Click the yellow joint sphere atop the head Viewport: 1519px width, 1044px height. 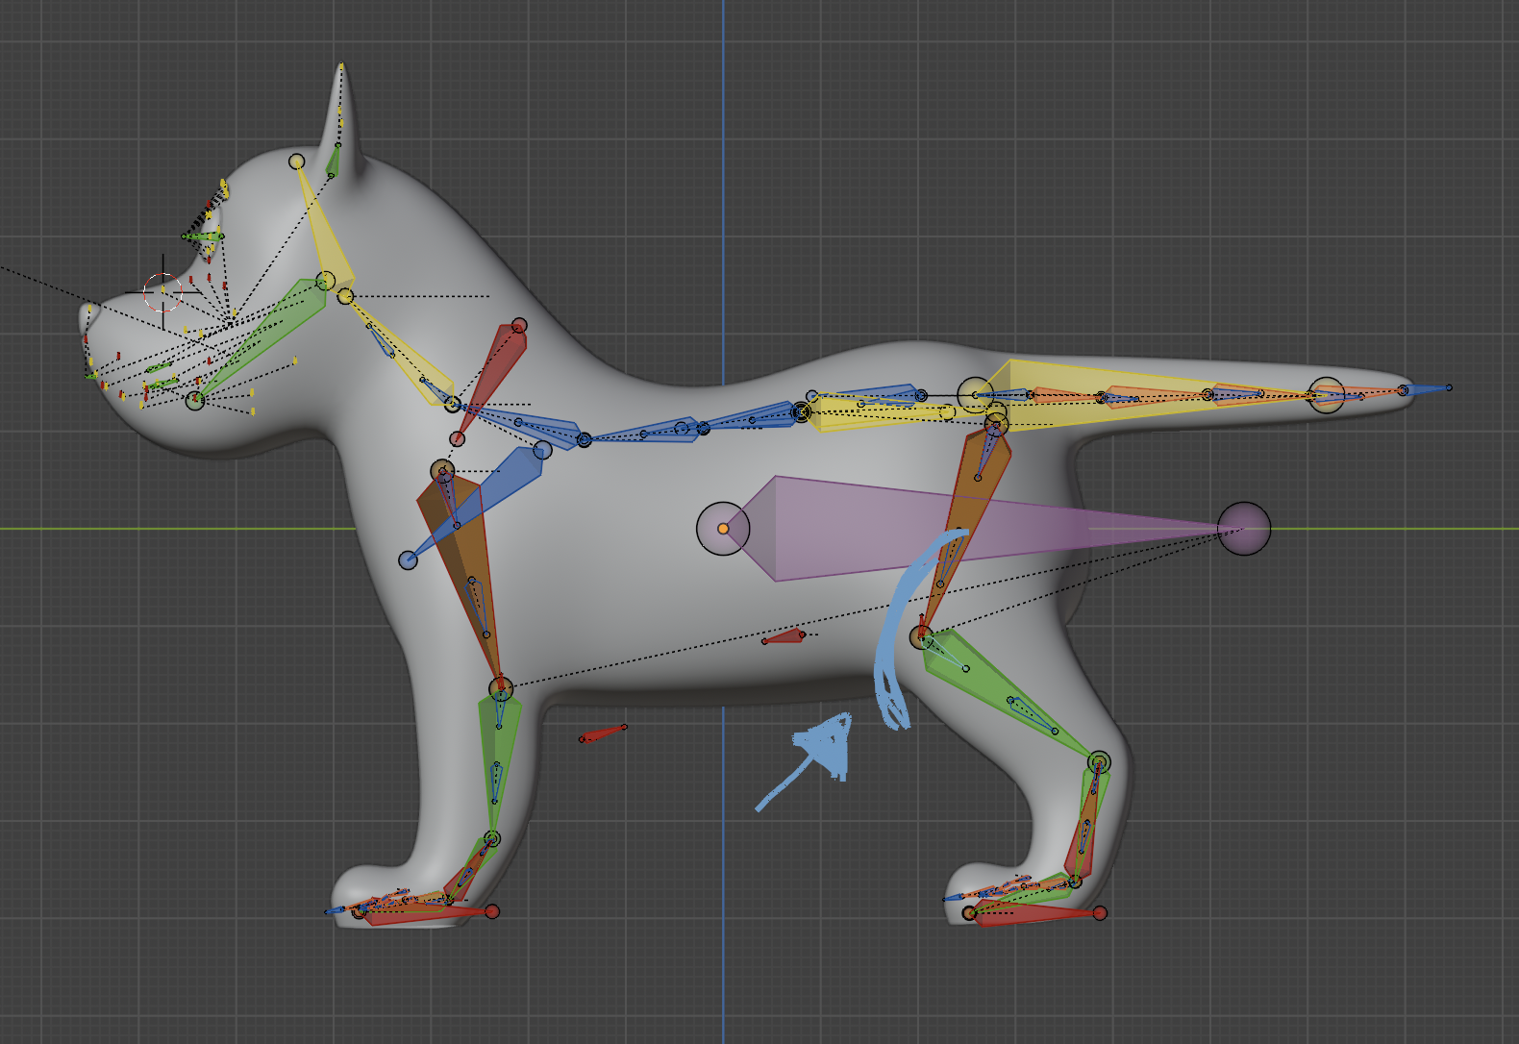[297, 162]
